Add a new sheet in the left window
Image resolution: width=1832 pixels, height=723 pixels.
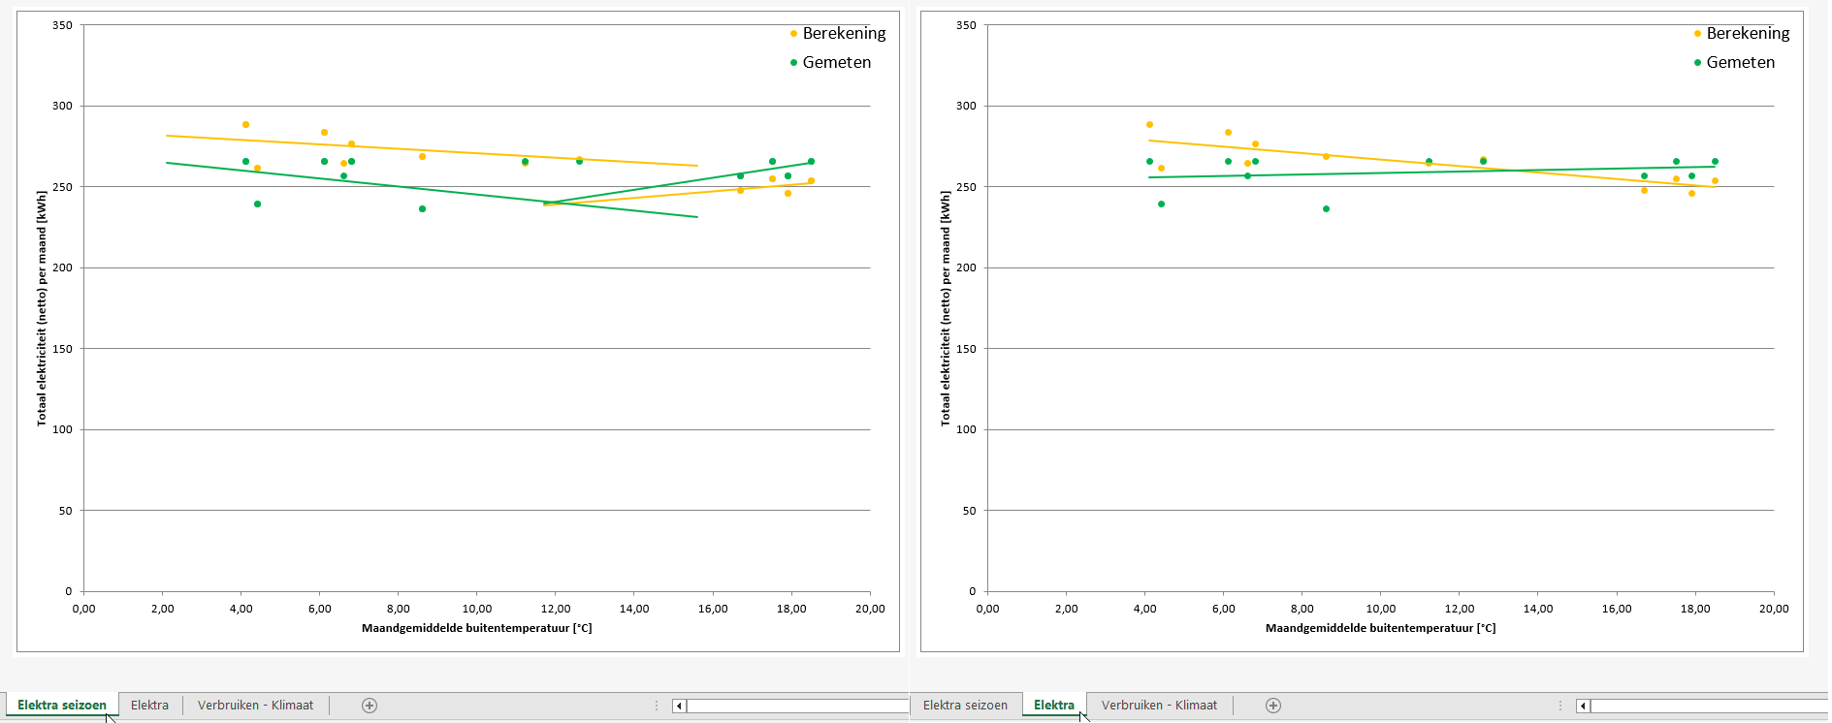pyautogui.click(x=370, y=706)
